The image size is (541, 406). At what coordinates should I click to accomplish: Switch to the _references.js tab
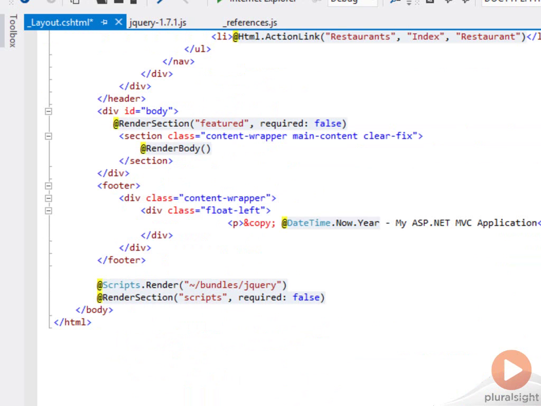249,23
